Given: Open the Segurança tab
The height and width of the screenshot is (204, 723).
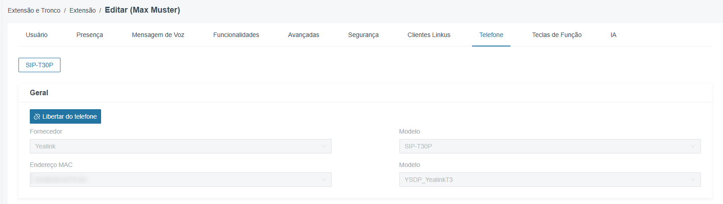Looking at the screenshot, I should 363,35.
